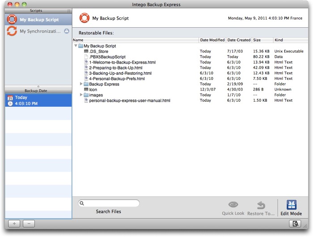Click the magnifier in Search Files field

(82, 203)
